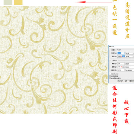Open the pixel width unit dropdown

(x=130, y=53)
